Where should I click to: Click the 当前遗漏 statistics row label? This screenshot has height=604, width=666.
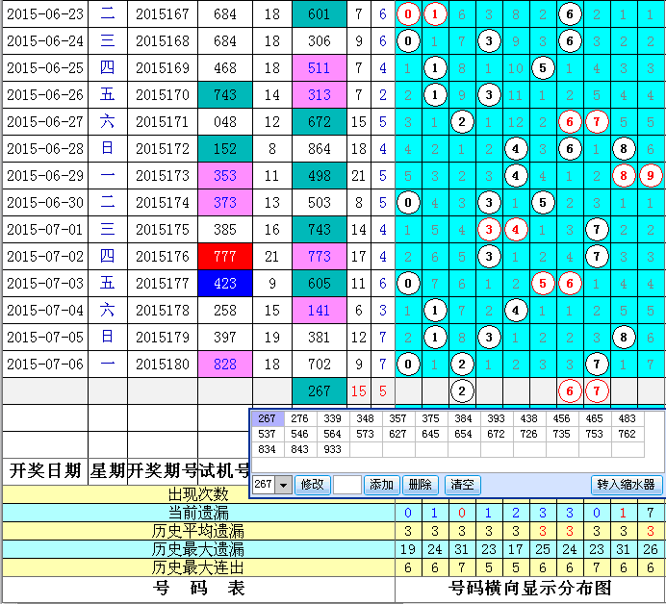(198, 513)
